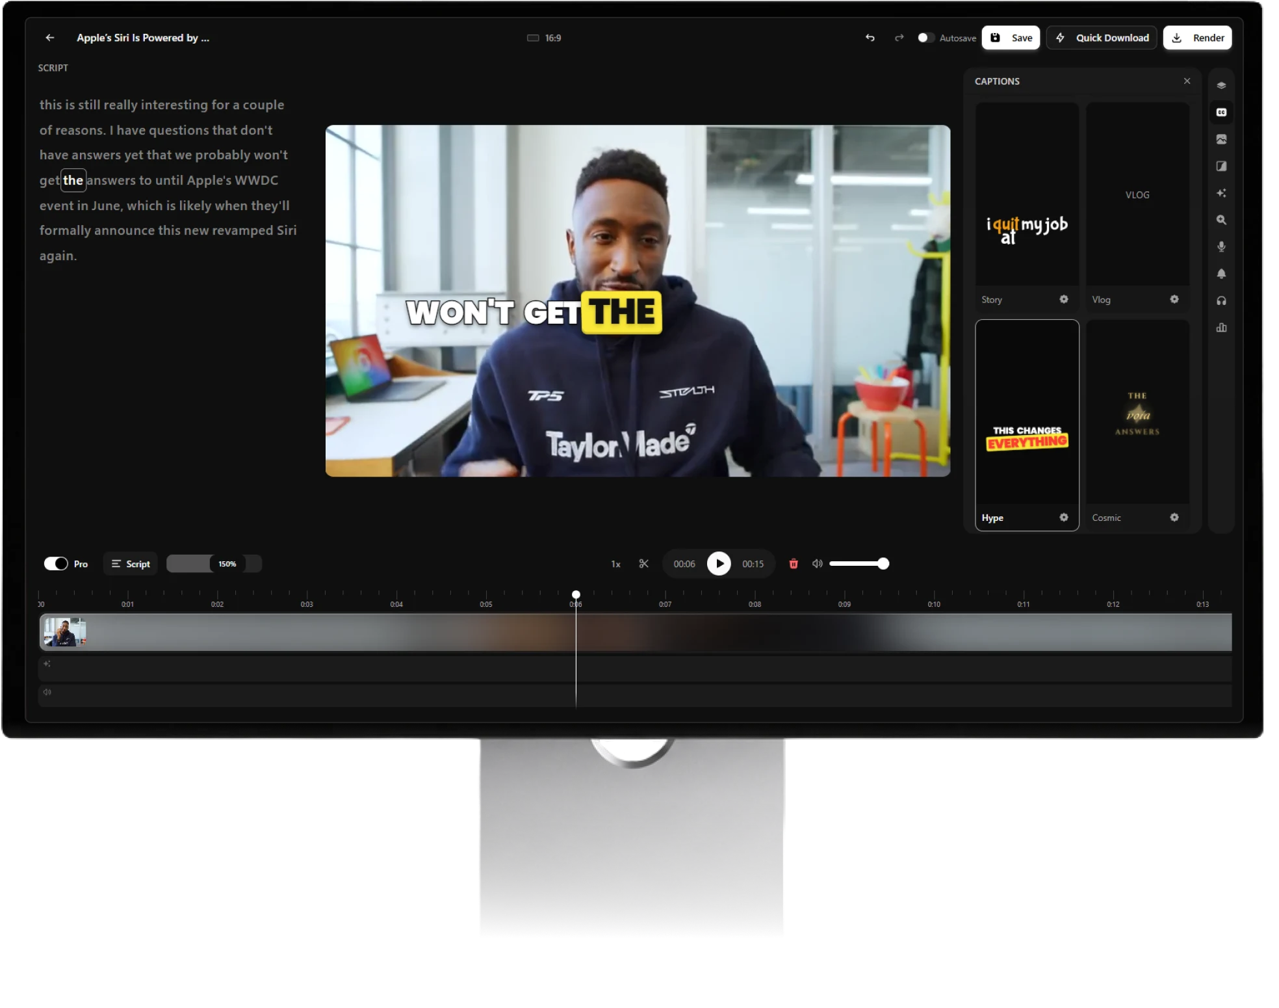
Task: Click the effects track row below the clip
Action: [x=636, y=668]
